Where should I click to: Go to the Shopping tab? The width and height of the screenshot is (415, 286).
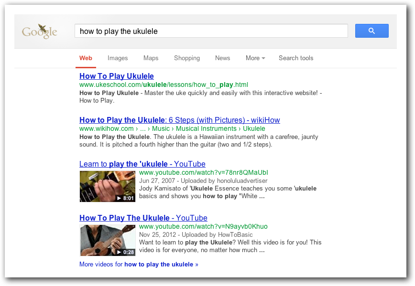tap(187, 58)
